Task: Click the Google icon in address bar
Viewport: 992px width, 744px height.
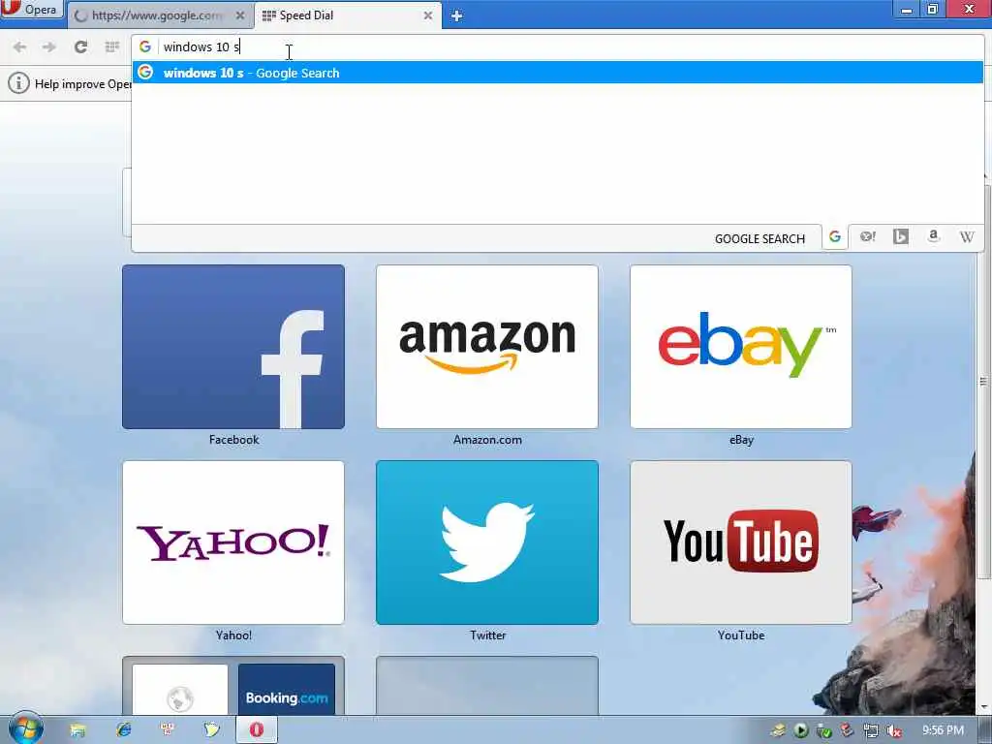Action: tap(145, 46)
